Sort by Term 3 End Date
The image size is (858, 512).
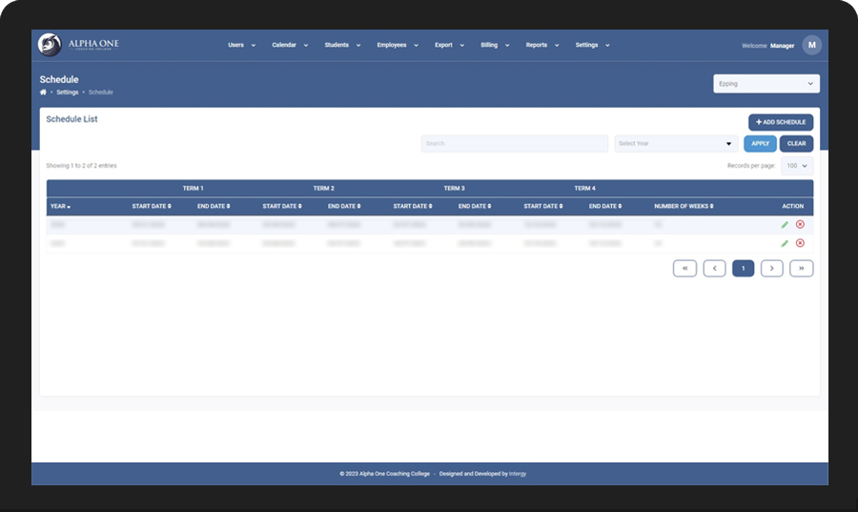coord(475,206)
